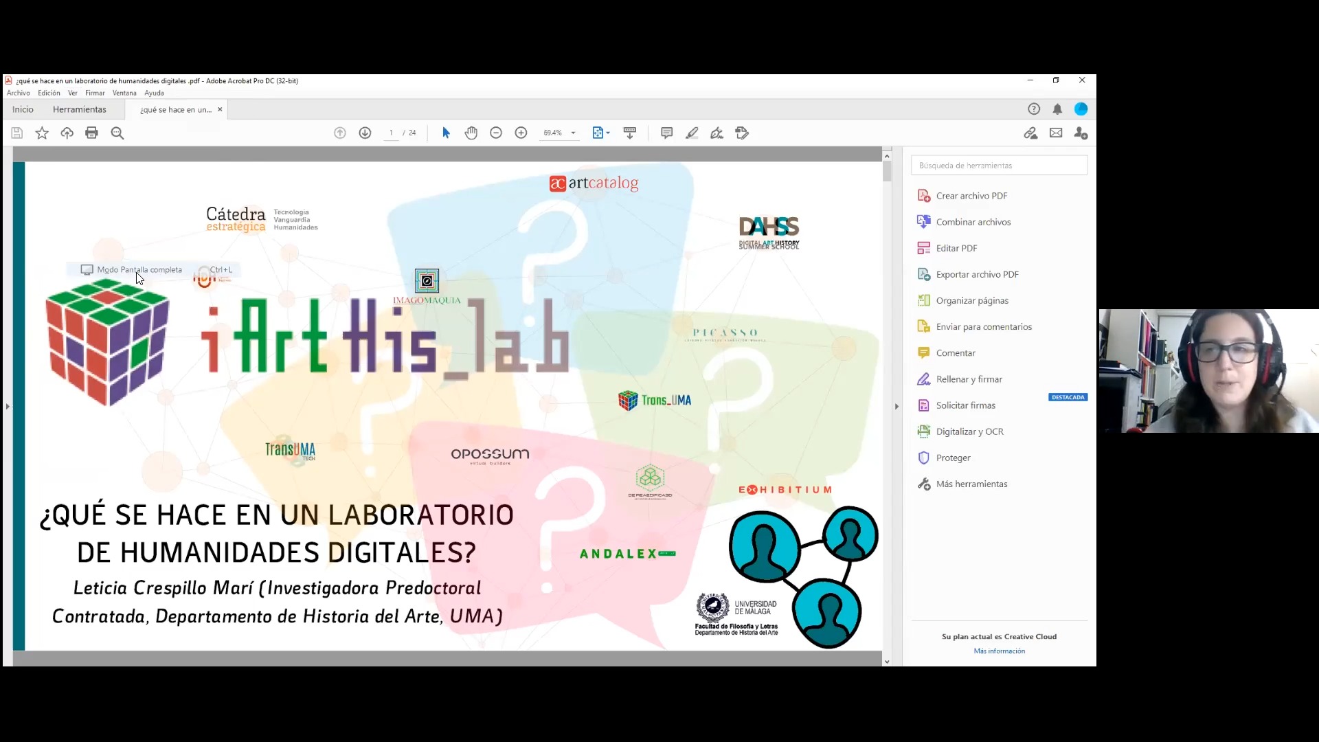This screenshot has width=1319, height=742.
Task: Print the document icon
Action: [x=91, y=133]
